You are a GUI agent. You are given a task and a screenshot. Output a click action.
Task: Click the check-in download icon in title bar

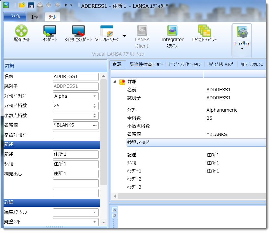coord(40,5)
